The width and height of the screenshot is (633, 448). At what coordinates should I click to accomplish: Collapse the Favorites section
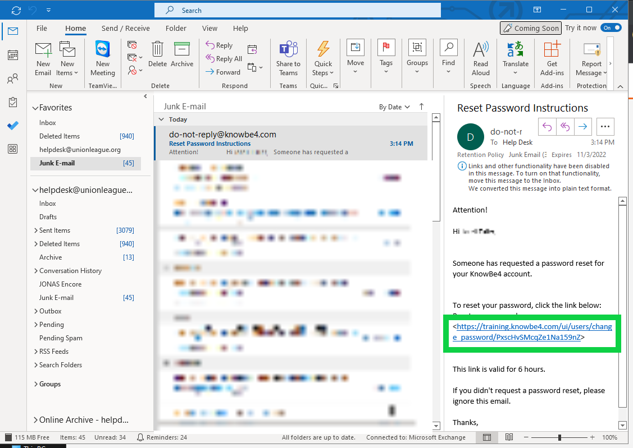pos(35,108)
